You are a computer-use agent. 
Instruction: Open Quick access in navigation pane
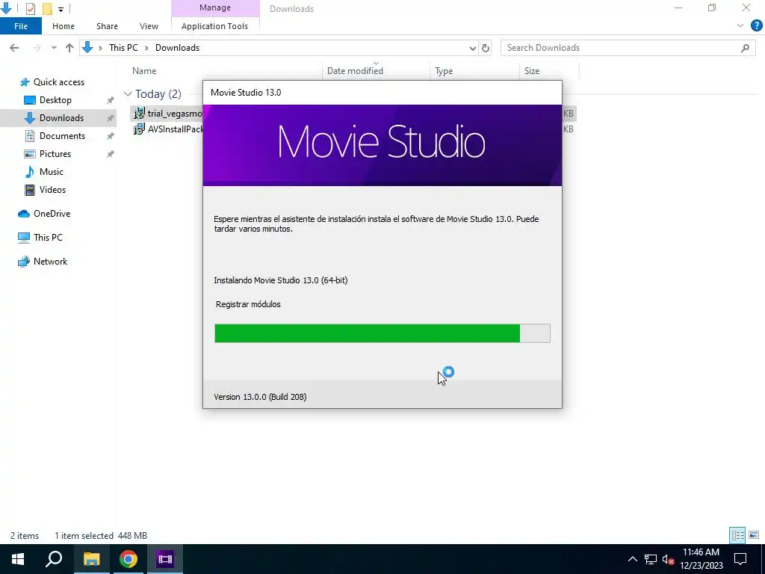pyautogui.click(x=58, y=82)
